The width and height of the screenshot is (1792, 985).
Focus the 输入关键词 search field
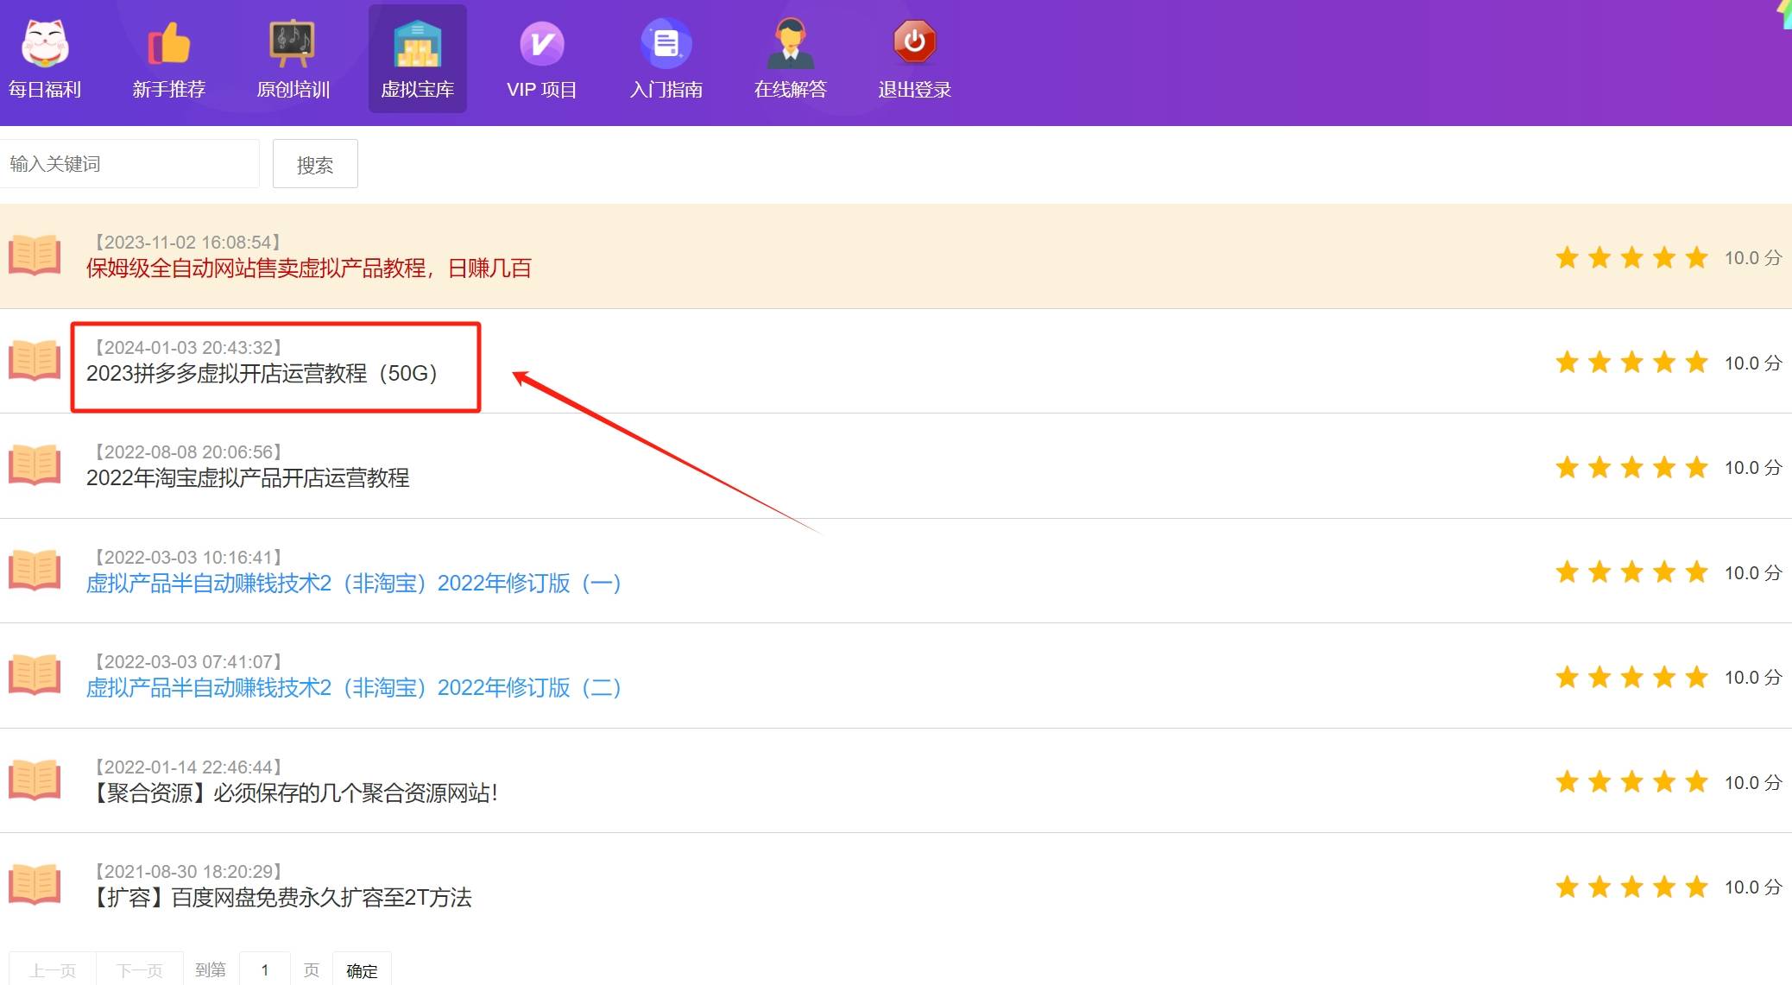click(x=129, y=164)
